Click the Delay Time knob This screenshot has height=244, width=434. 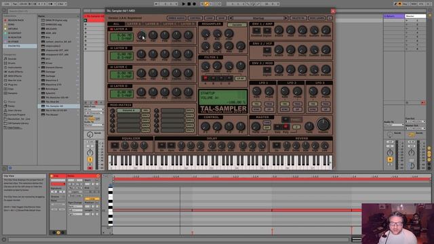click(191, 145)
